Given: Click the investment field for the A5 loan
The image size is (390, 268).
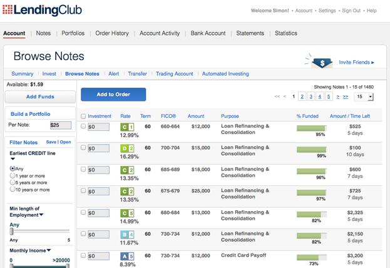Looking at the screenshot, I should pyautogui.click(x=98, y=256).
